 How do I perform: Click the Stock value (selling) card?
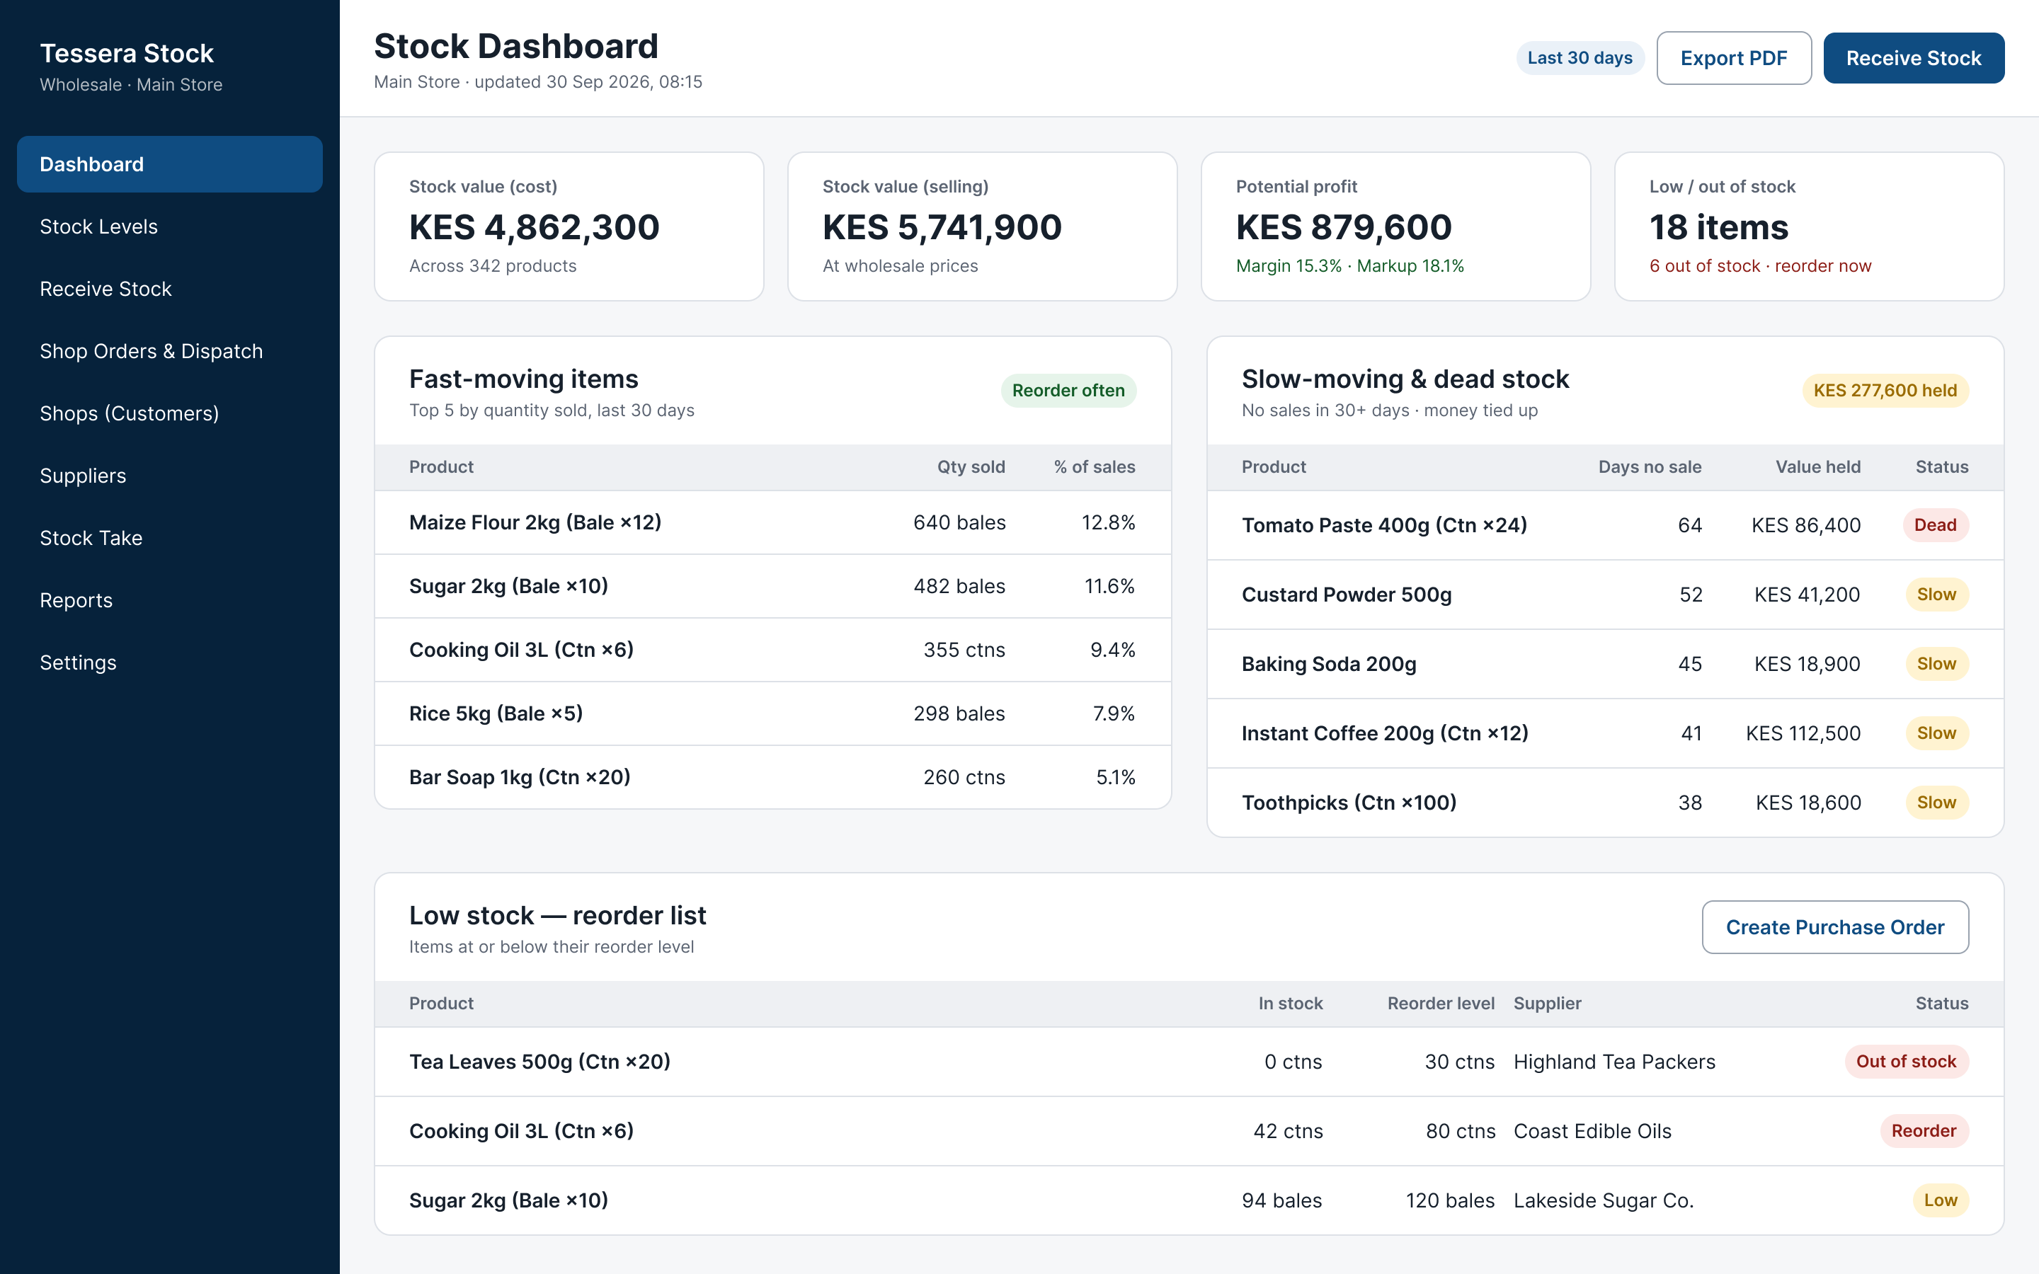point(983,226)
